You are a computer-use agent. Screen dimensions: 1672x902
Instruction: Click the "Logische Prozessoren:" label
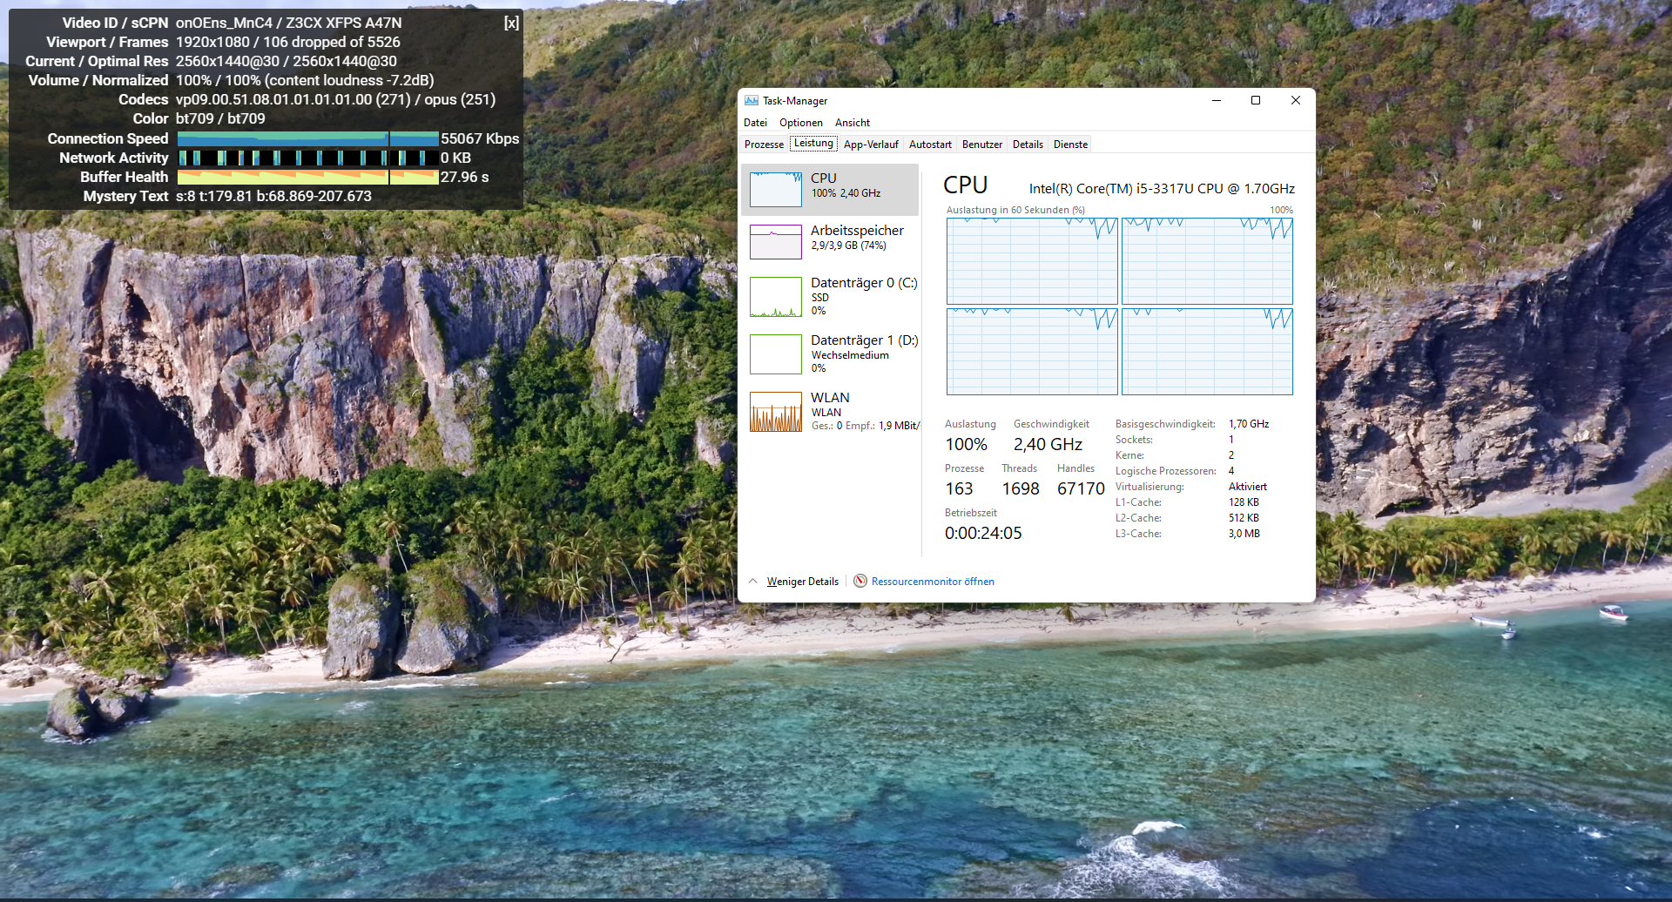1166,471
